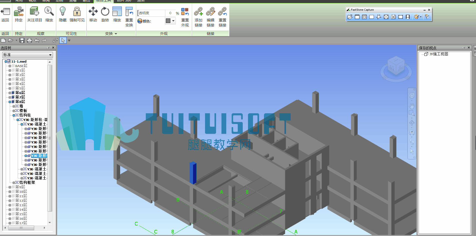
Task: Toggle the Select cursor tool in quick toolbar
Action: click(x=63, y=40)
